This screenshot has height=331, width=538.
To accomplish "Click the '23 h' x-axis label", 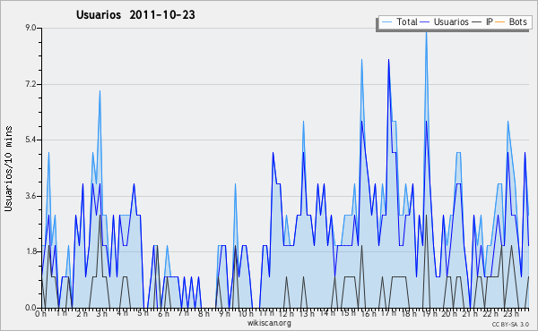I will [511, 314].
